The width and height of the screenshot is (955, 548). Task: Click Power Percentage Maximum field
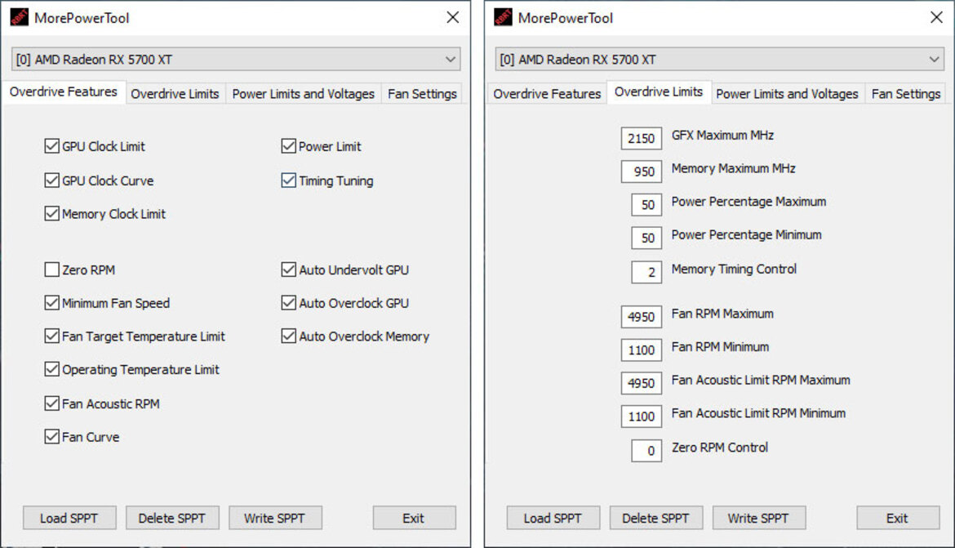click(646, 205)
